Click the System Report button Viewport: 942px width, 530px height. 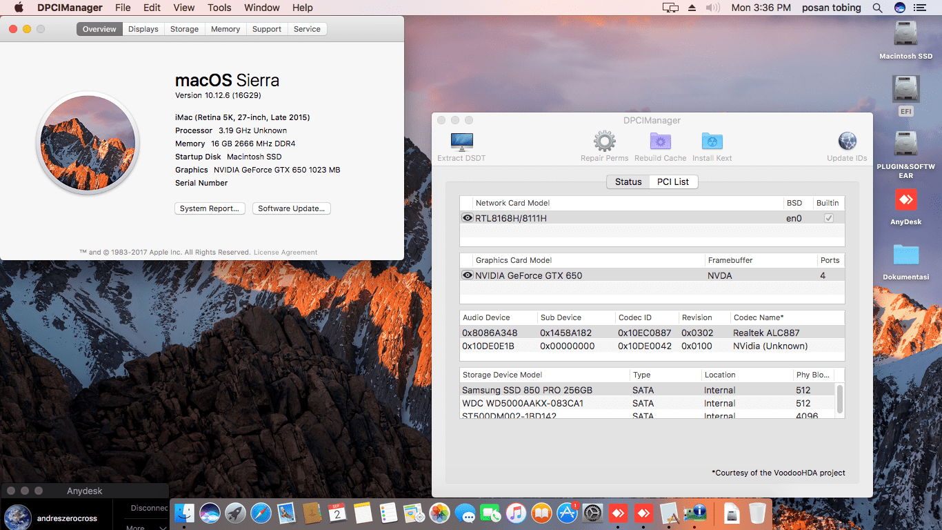(x=210, y=208)
